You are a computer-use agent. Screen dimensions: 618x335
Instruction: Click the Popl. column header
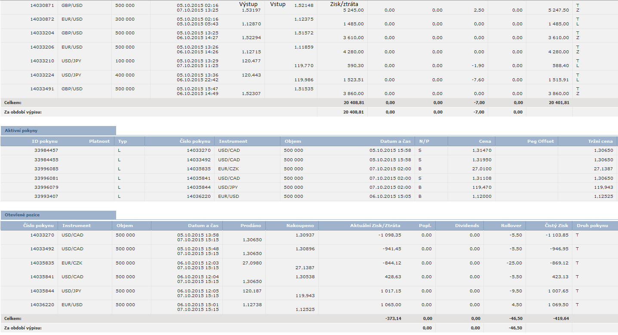pyautogui.click(x=425, y=225)
